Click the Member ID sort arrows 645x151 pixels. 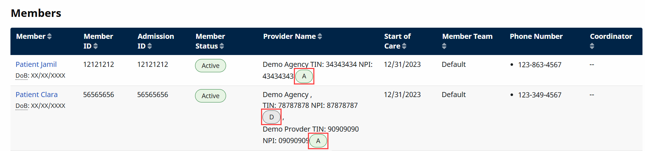tap(96, 46)
